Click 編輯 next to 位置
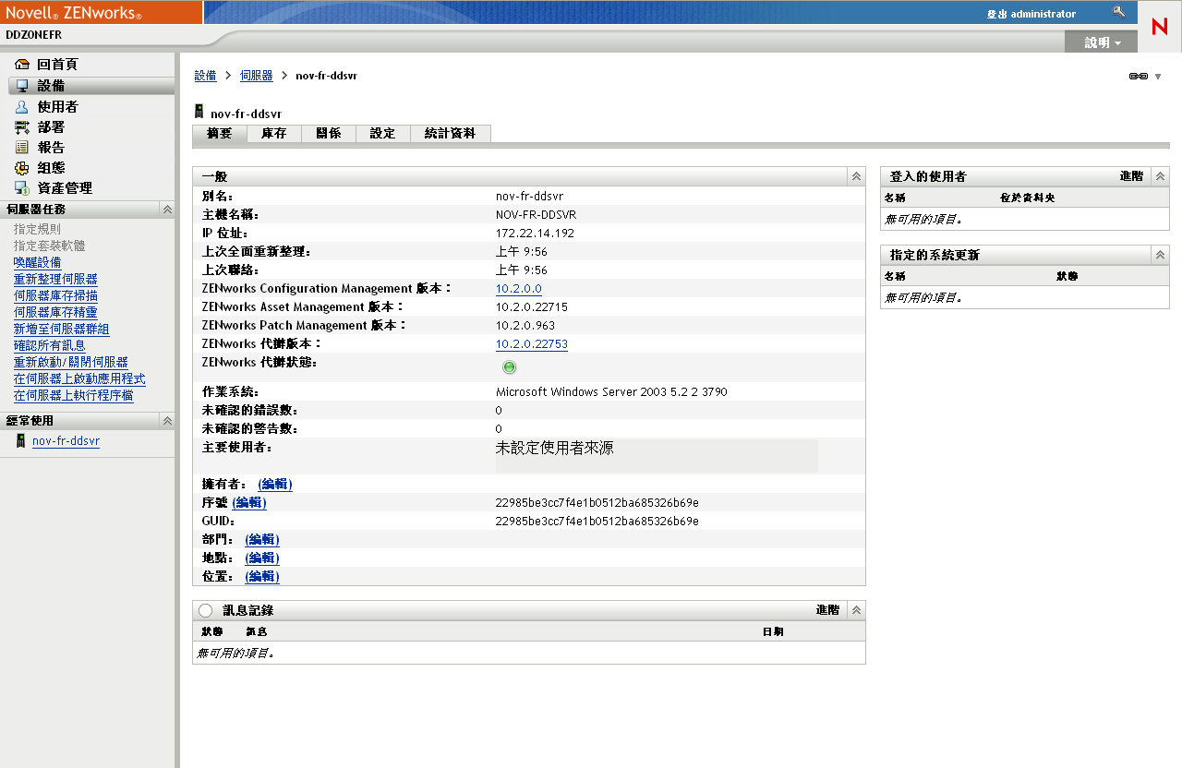The image size is (1182, 768). 262,577
